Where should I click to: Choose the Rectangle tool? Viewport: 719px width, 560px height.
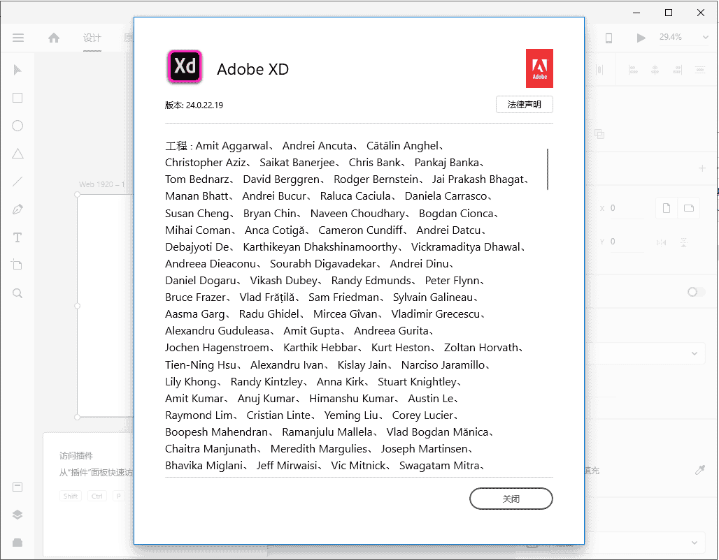(17, 98)
